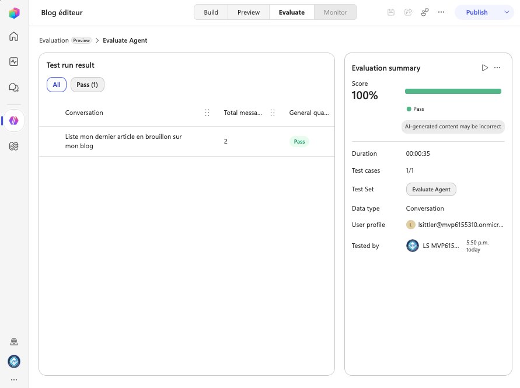The image size is (520, 388).
Task: Click the Total messages column header
Action: [x=243, y=113]
